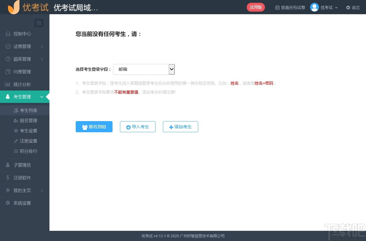
Task: Expand the 我的主页 menu
Action: 42,190
